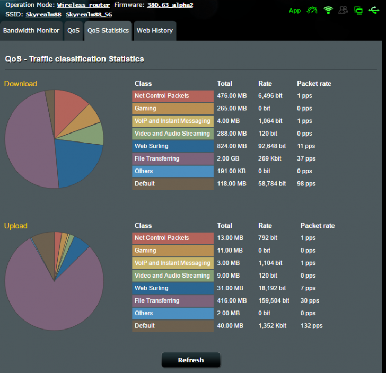Click the Upload Net Control Packets bar

pyautogui.click(x=173, y=238)
